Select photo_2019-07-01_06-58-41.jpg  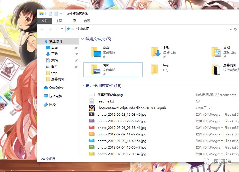122,128
